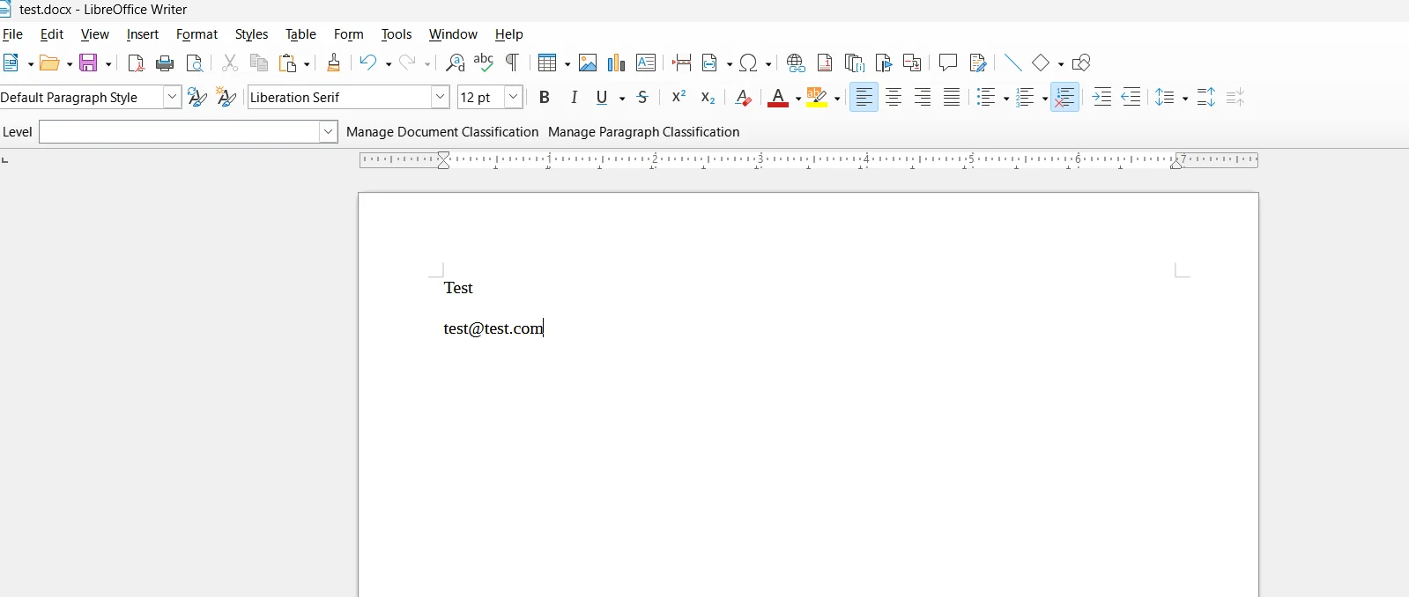Click Manage Paragraph Classification
The image size is (1409, 597).
click(643, 132)
